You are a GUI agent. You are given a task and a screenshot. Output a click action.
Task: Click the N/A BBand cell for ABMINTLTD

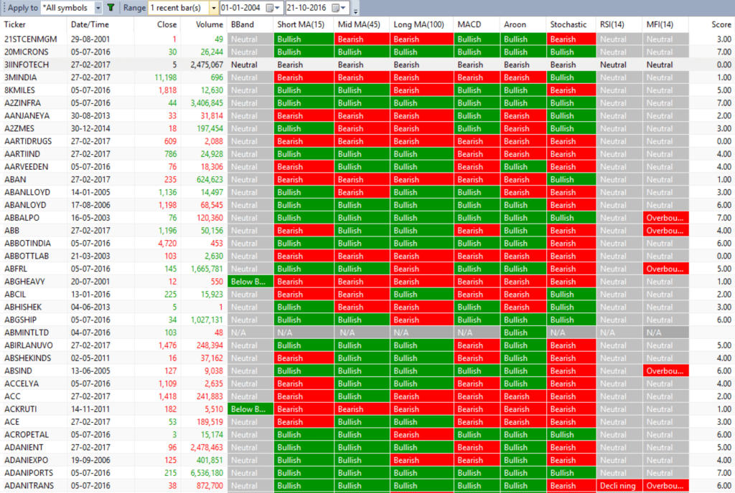pyautogui.click(x=251, y=332)
